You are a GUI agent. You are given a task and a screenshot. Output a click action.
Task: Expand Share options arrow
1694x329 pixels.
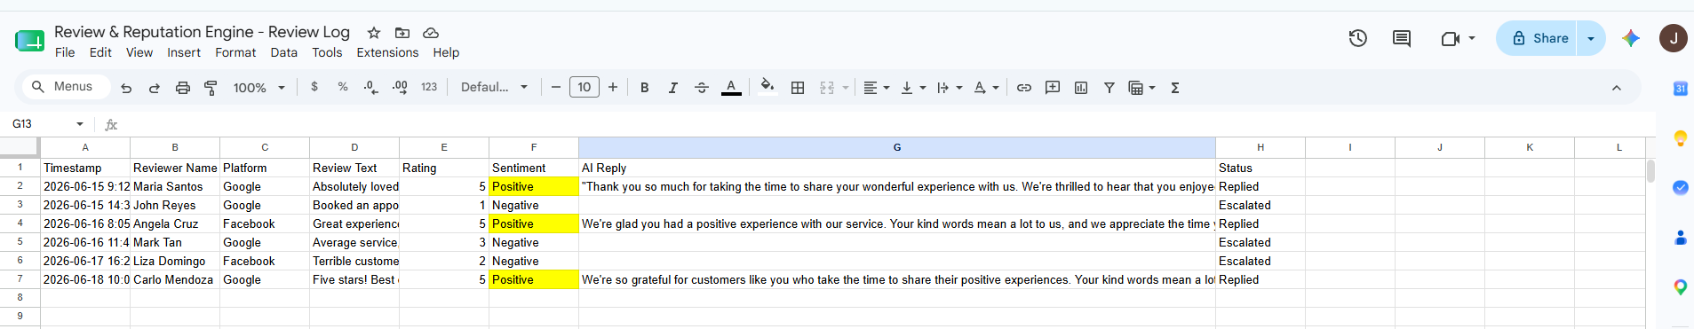tap(1591, 38)
